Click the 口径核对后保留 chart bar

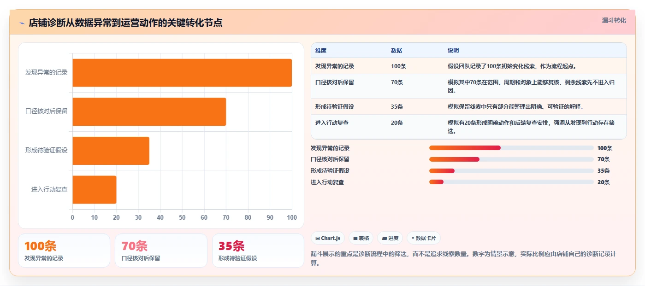(149, 111)
